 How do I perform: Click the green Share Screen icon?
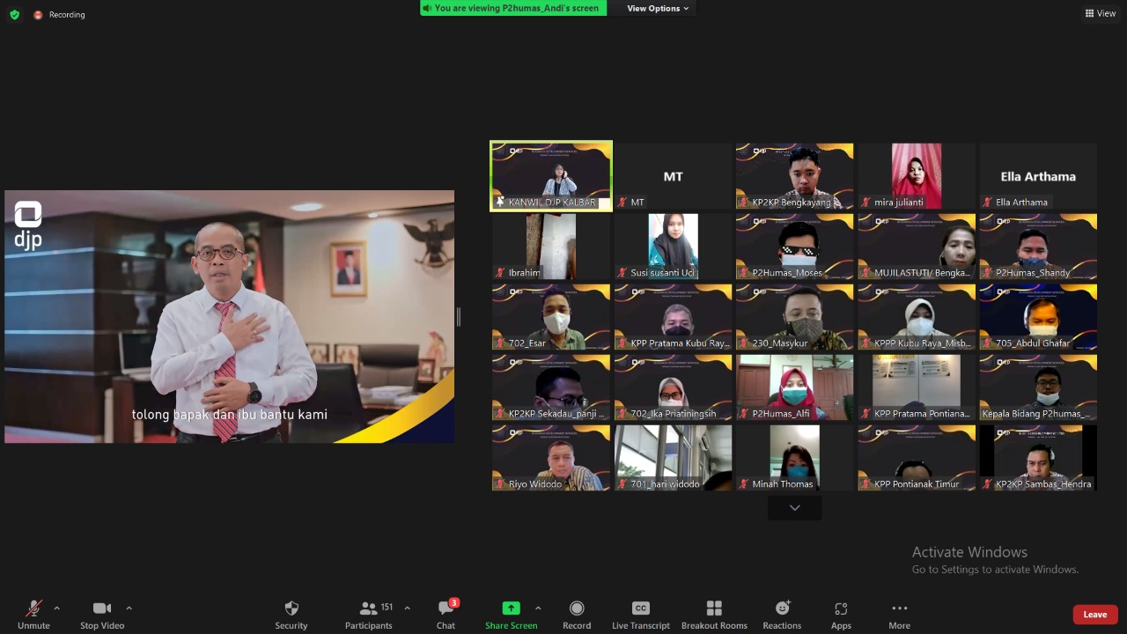coord(511,608)
